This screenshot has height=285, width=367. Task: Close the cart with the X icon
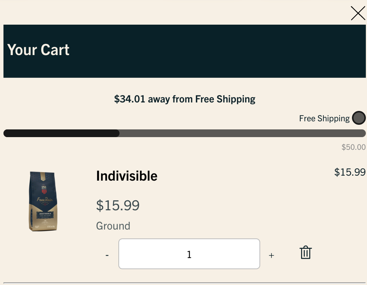[x=358, y=13]
